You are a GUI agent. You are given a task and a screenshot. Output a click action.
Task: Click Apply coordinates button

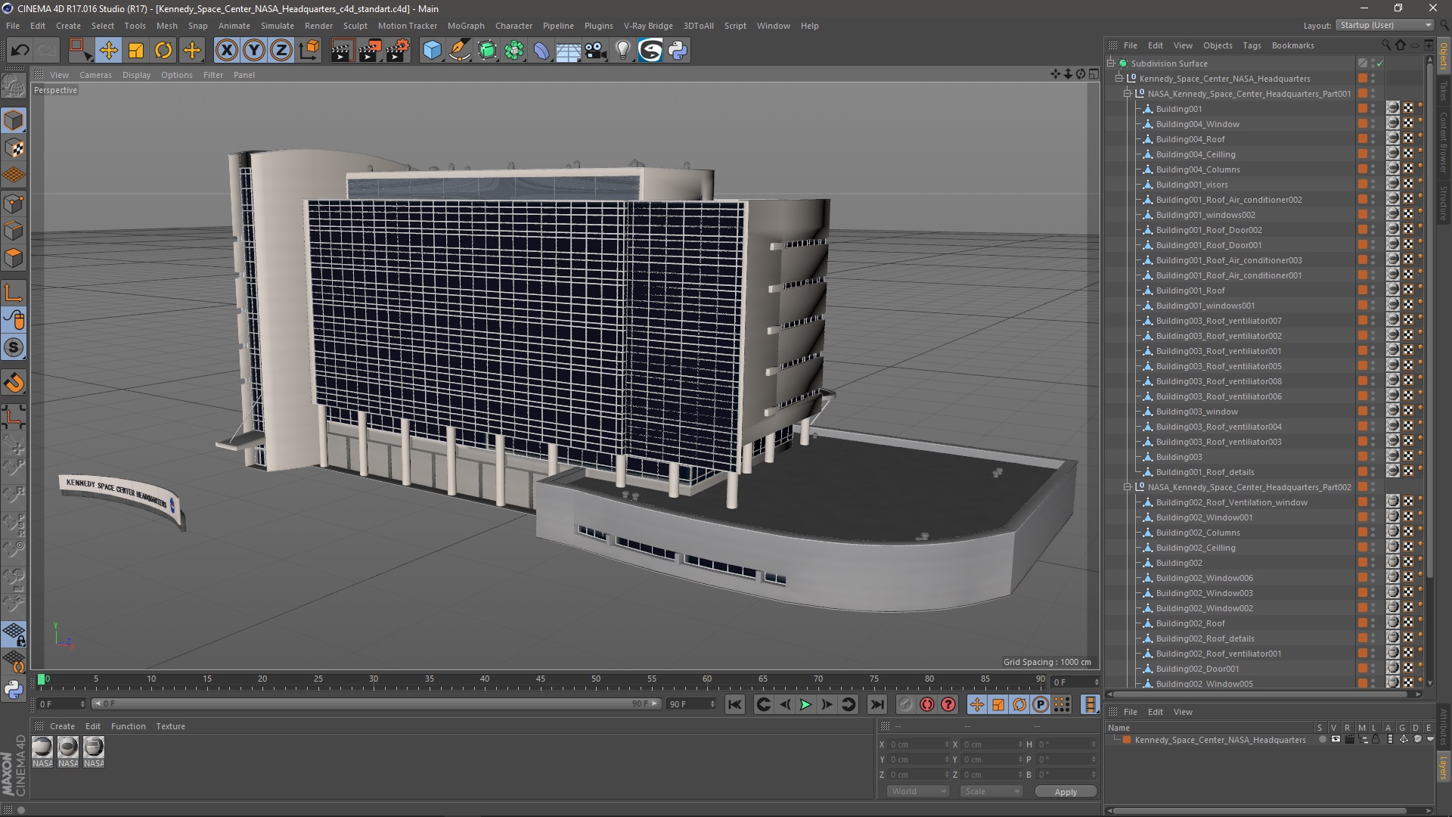[1066, 792]
